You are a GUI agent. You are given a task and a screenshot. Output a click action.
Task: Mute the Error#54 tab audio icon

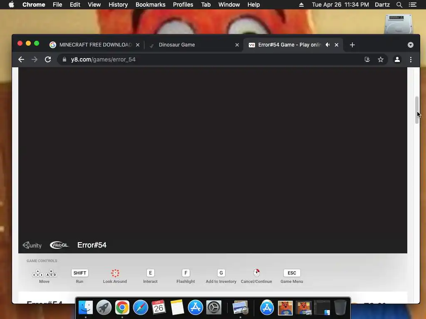tap(328, 45)
